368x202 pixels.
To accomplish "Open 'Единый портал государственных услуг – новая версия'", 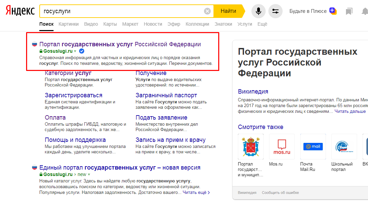I will pyautogui.click(x=120, y=167).
